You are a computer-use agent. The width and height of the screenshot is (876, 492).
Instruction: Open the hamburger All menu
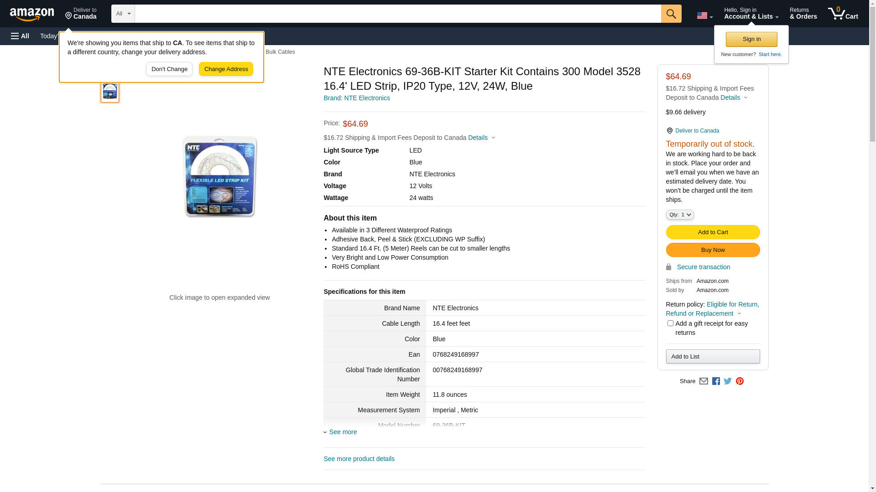(20, 36)
